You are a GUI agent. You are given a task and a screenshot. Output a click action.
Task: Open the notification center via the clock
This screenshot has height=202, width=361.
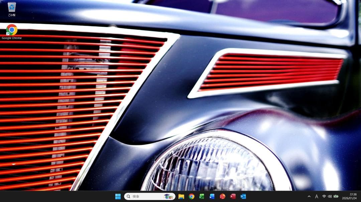[x=349, y=196]
